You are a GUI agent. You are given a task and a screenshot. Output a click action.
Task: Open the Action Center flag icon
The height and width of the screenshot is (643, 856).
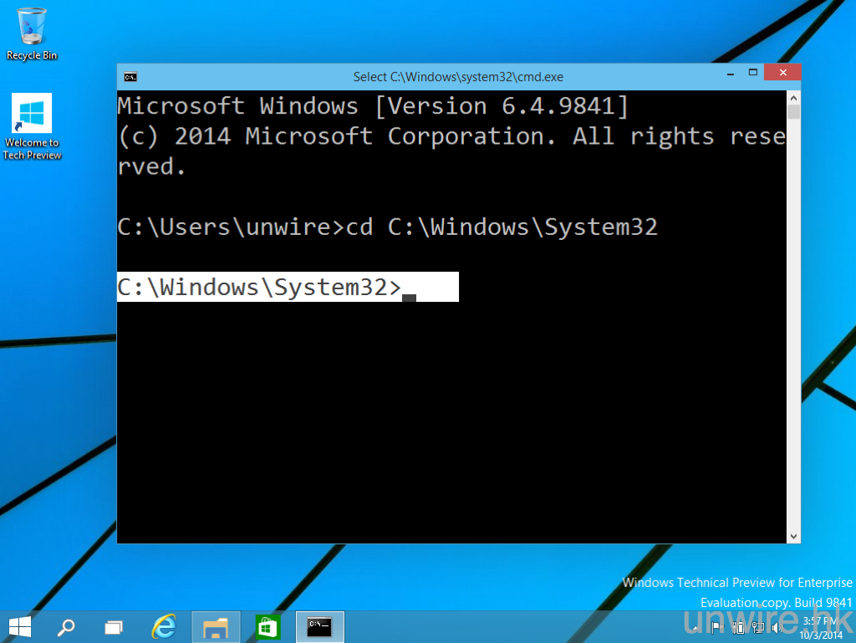tap(716, 626)
